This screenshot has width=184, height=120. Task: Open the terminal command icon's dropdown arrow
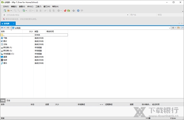point(33,11)
